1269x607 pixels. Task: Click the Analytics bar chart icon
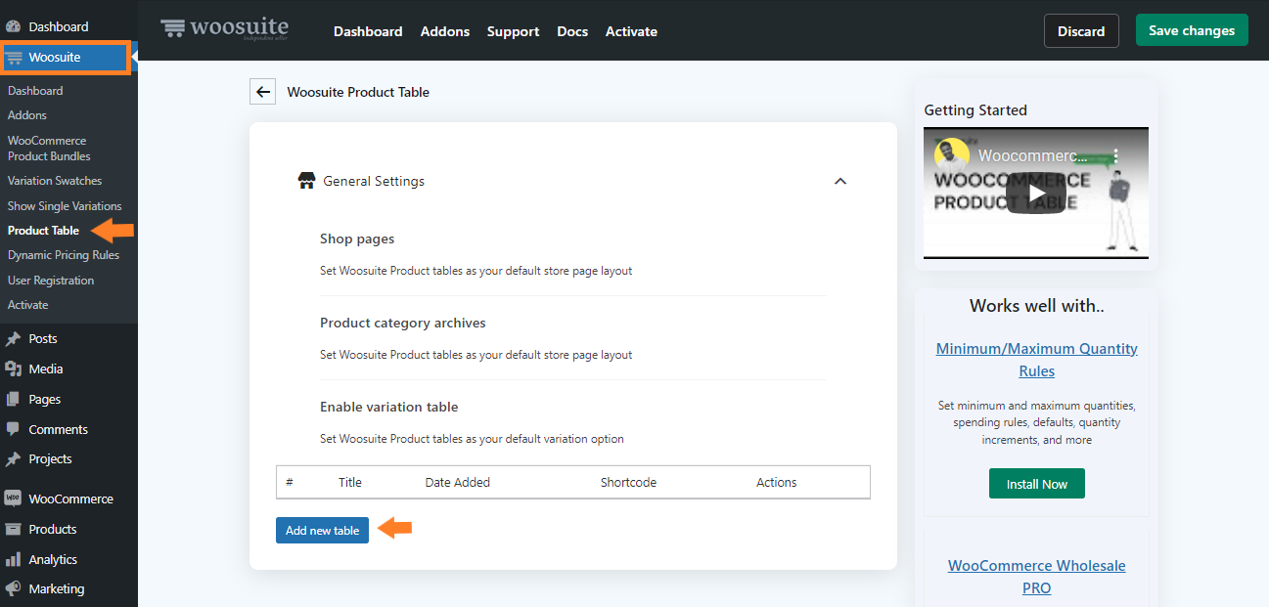pos(13,560)
